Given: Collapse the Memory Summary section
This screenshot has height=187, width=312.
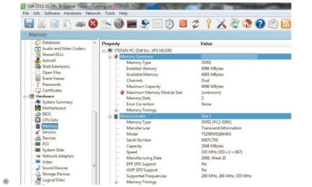Looking at the screenshot, I should coord(110,57).
